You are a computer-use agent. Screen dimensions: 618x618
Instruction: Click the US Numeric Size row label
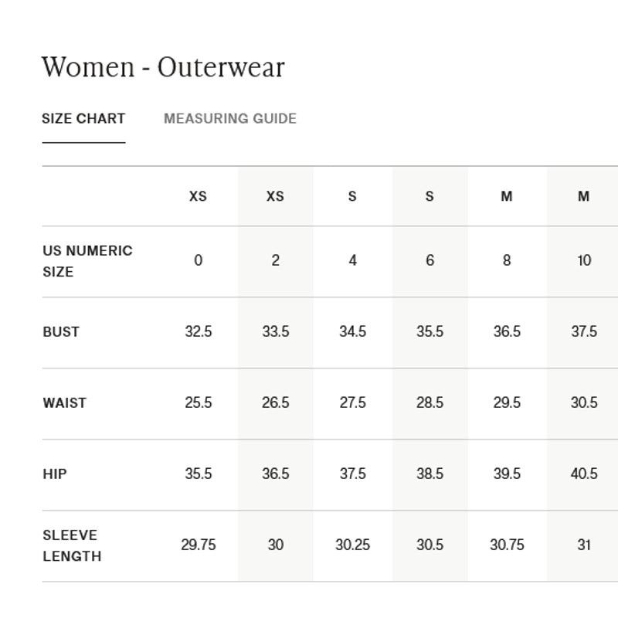87,261
